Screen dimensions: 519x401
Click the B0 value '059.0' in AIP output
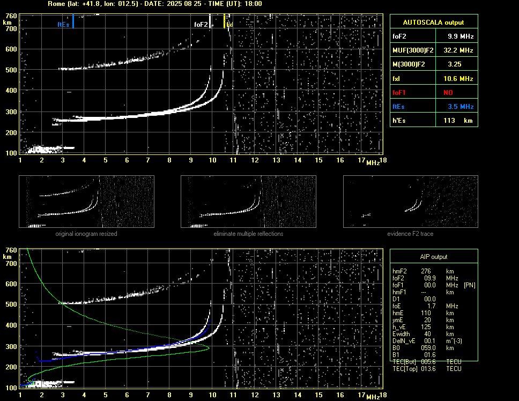click(x=428, y=348)
